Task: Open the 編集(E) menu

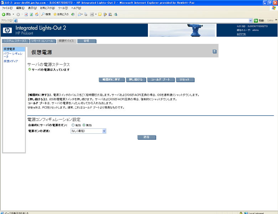Action: pyautogui.click(x=20, y=8)
